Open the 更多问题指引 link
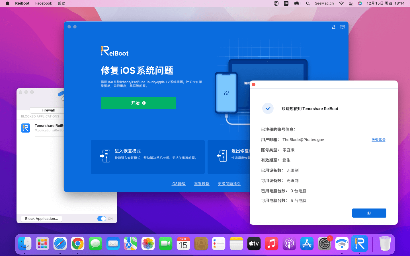Screen dimensions: 410x256 point(229,184)
